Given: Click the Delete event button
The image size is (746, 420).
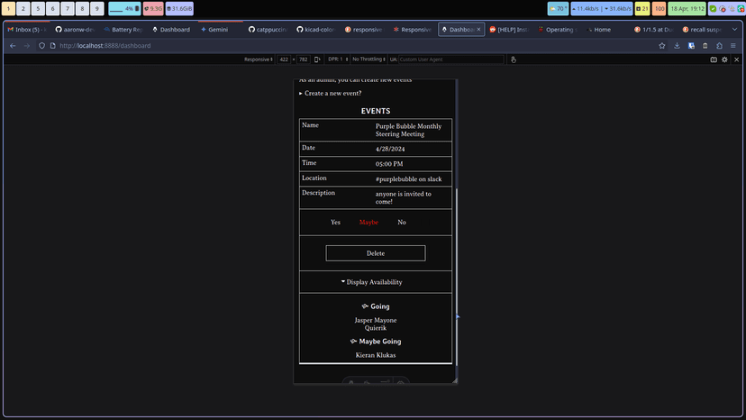Looking at the screenshot, I should 376,253.
